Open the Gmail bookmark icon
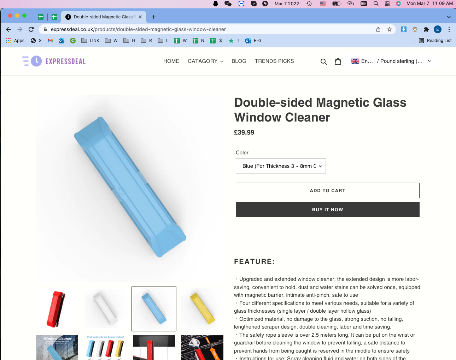The image size is (456, 360). tap(50, 41)
